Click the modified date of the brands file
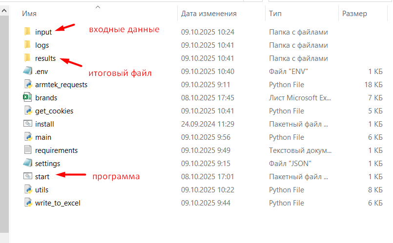The image size is (393, 243). point(207,98)
